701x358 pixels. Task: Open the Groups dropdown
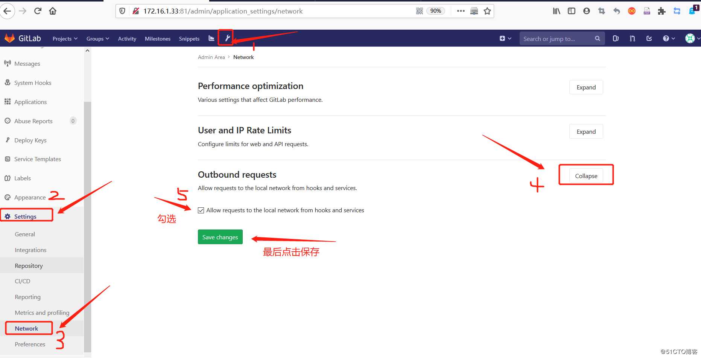(x=98, y=39)
